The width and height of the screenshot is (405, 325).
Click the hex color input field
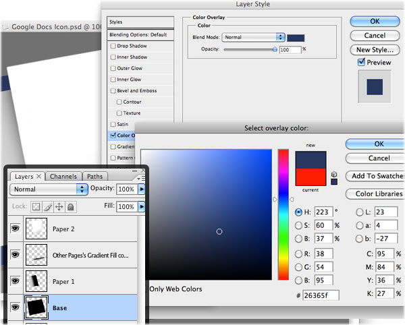321,295
